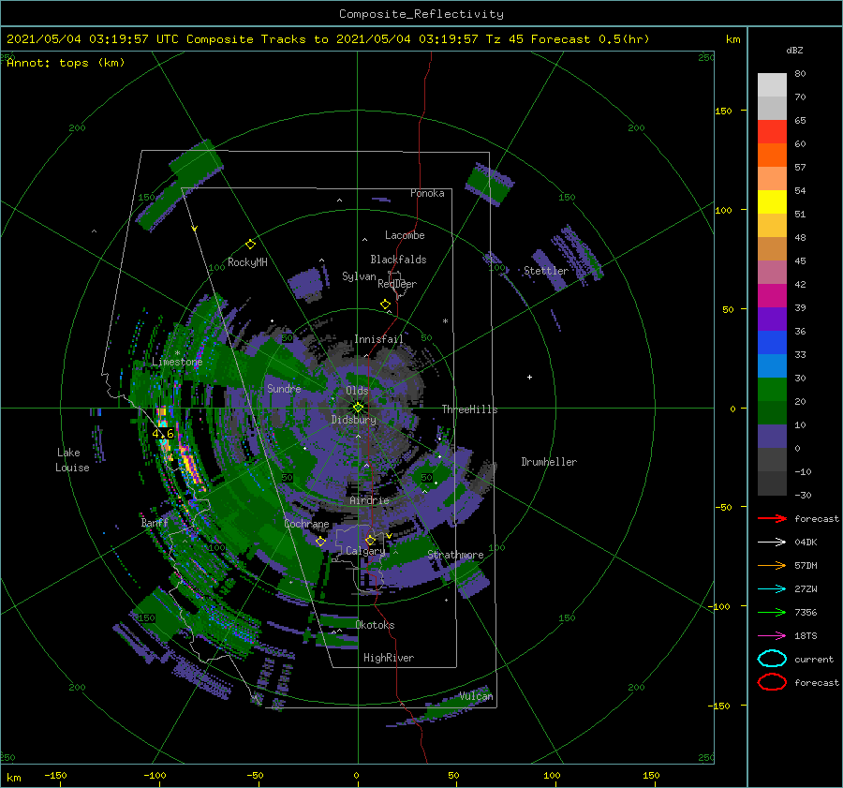Select the green 7356 arrow legend entry

tap(772, 612)
